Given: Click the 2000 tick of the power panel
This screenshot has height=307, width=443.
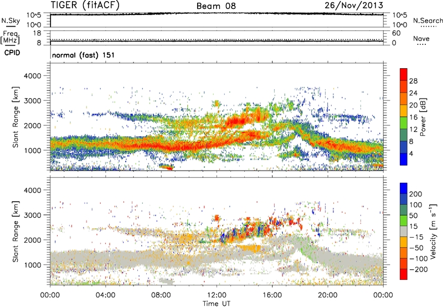Looking at the screenshot, I should coord(33,125).
